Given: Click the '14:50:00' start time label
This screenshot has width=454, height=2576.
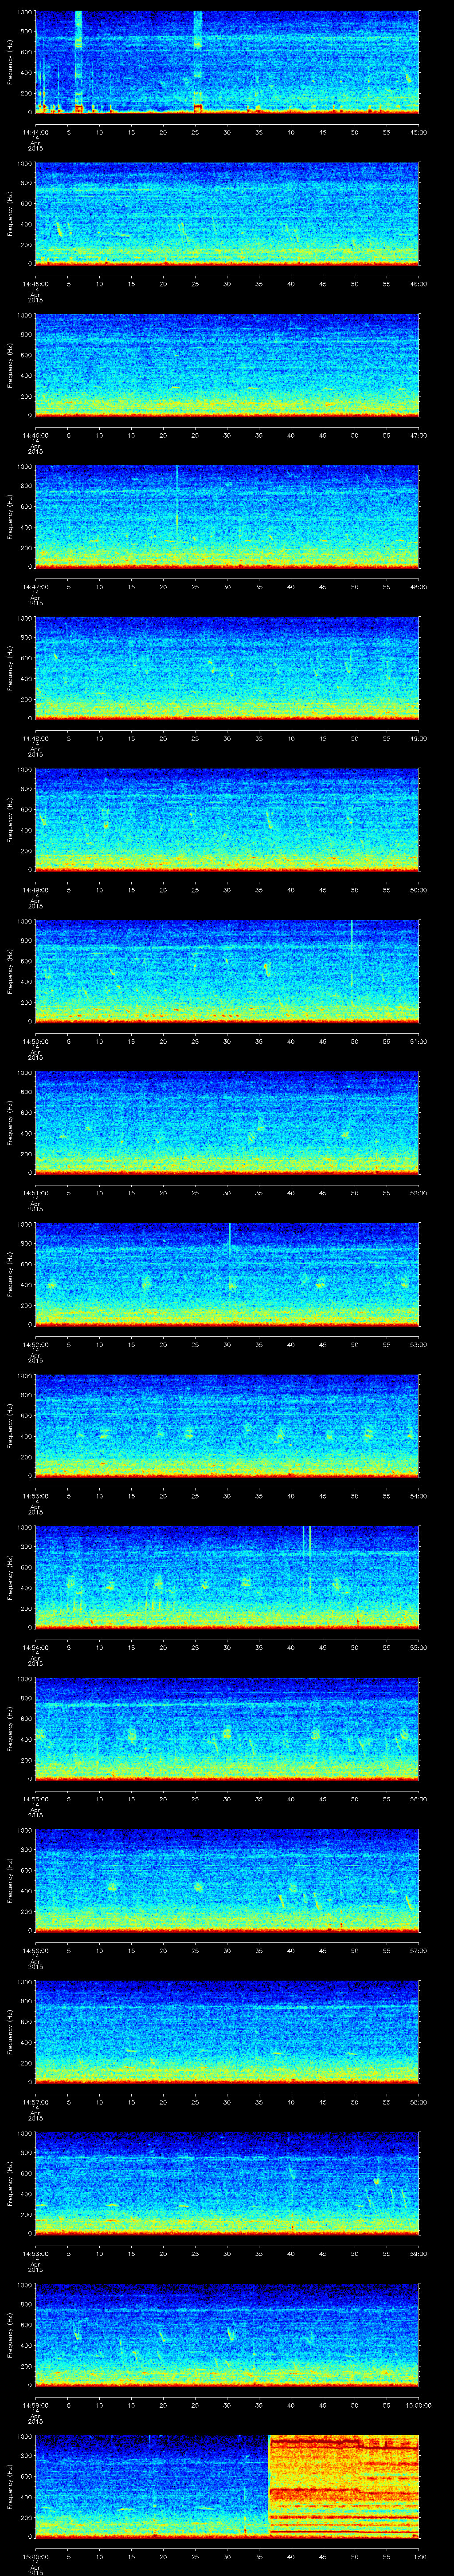Looking at the screenshot, I should pyautogui.click(x=35, y=1041).
